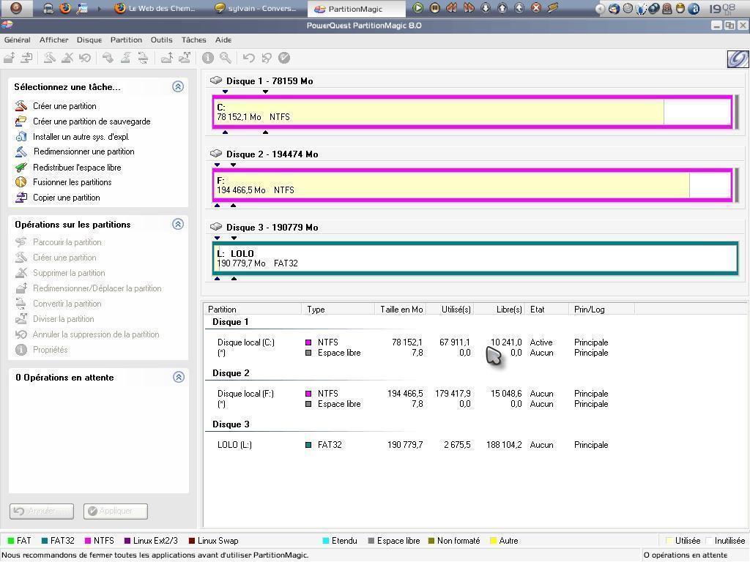Click the Créer une partition de sauvegarde icon
This screenshot has height=562, width=750.
pyautogui.click(x=21, y=121)
